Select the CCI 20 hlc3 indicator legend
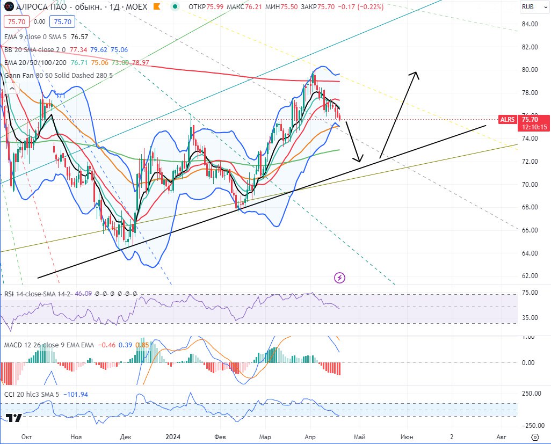 click(x=31, y=395)
